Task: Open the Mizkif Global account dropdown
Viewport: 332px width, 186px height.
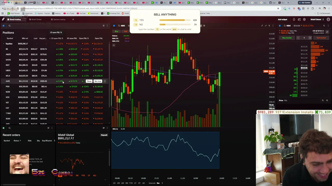Action: 317,19
